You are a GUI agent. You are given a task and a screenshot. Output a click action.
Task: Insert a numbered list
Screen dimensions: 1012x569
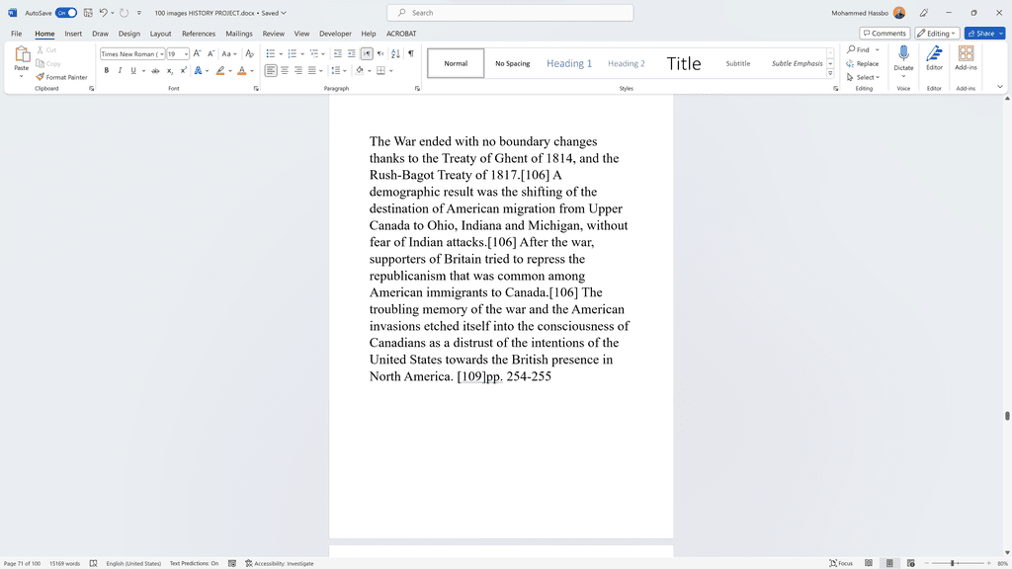click(x=293, y=54)
